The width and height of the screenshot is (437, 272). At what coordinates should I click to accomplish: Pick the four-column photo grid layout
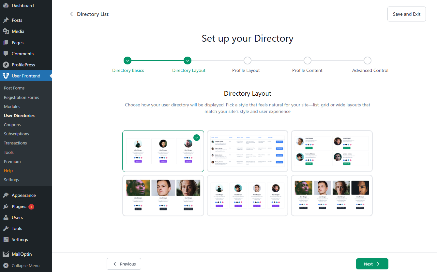tap(332, 196)
